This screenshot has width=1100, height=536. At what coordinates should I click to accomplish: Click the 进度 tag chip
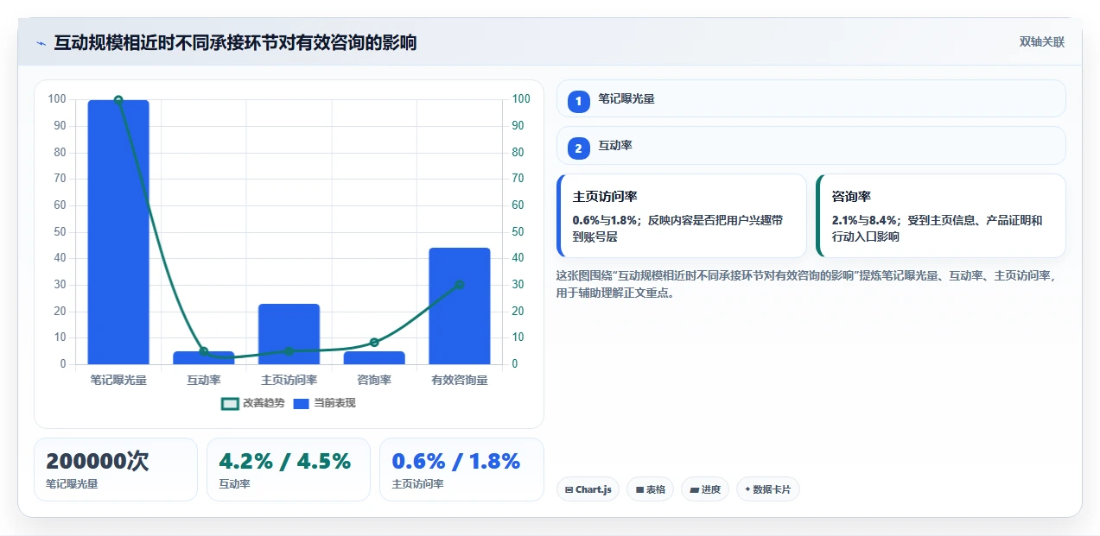pos(705,489)
